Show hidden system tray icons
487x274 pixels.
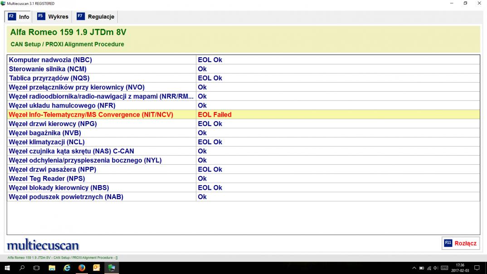point(414,268)
